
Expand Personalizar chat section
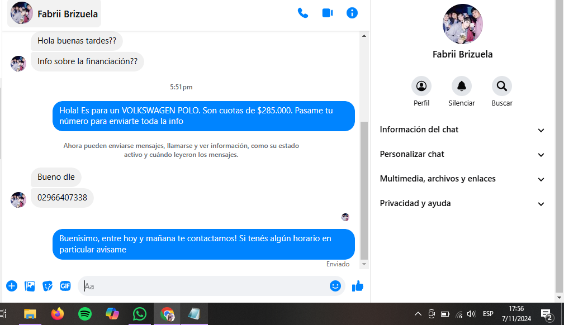[462, 154]
